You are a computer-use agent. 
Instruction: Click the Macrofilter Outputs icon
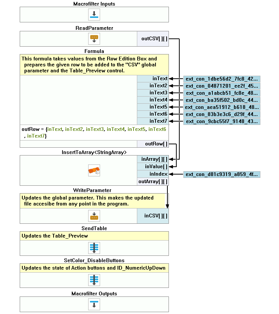coord(94,304)
